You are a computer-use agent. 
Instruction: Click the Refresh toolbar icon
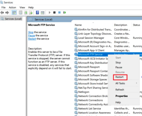click(x=26, y=12)
